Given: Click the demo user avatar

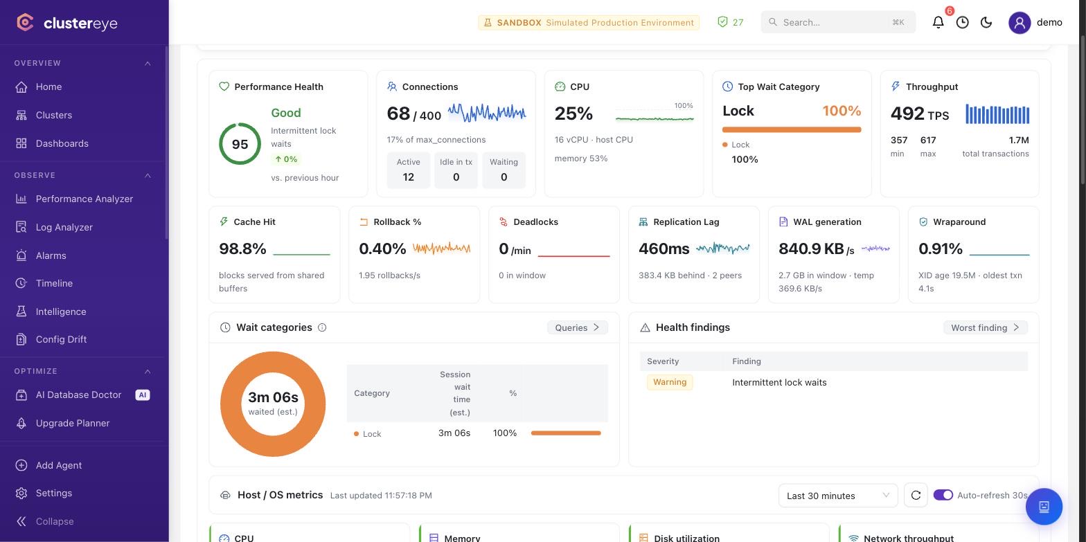Looking at the screenshot, I should [1020, 22].
